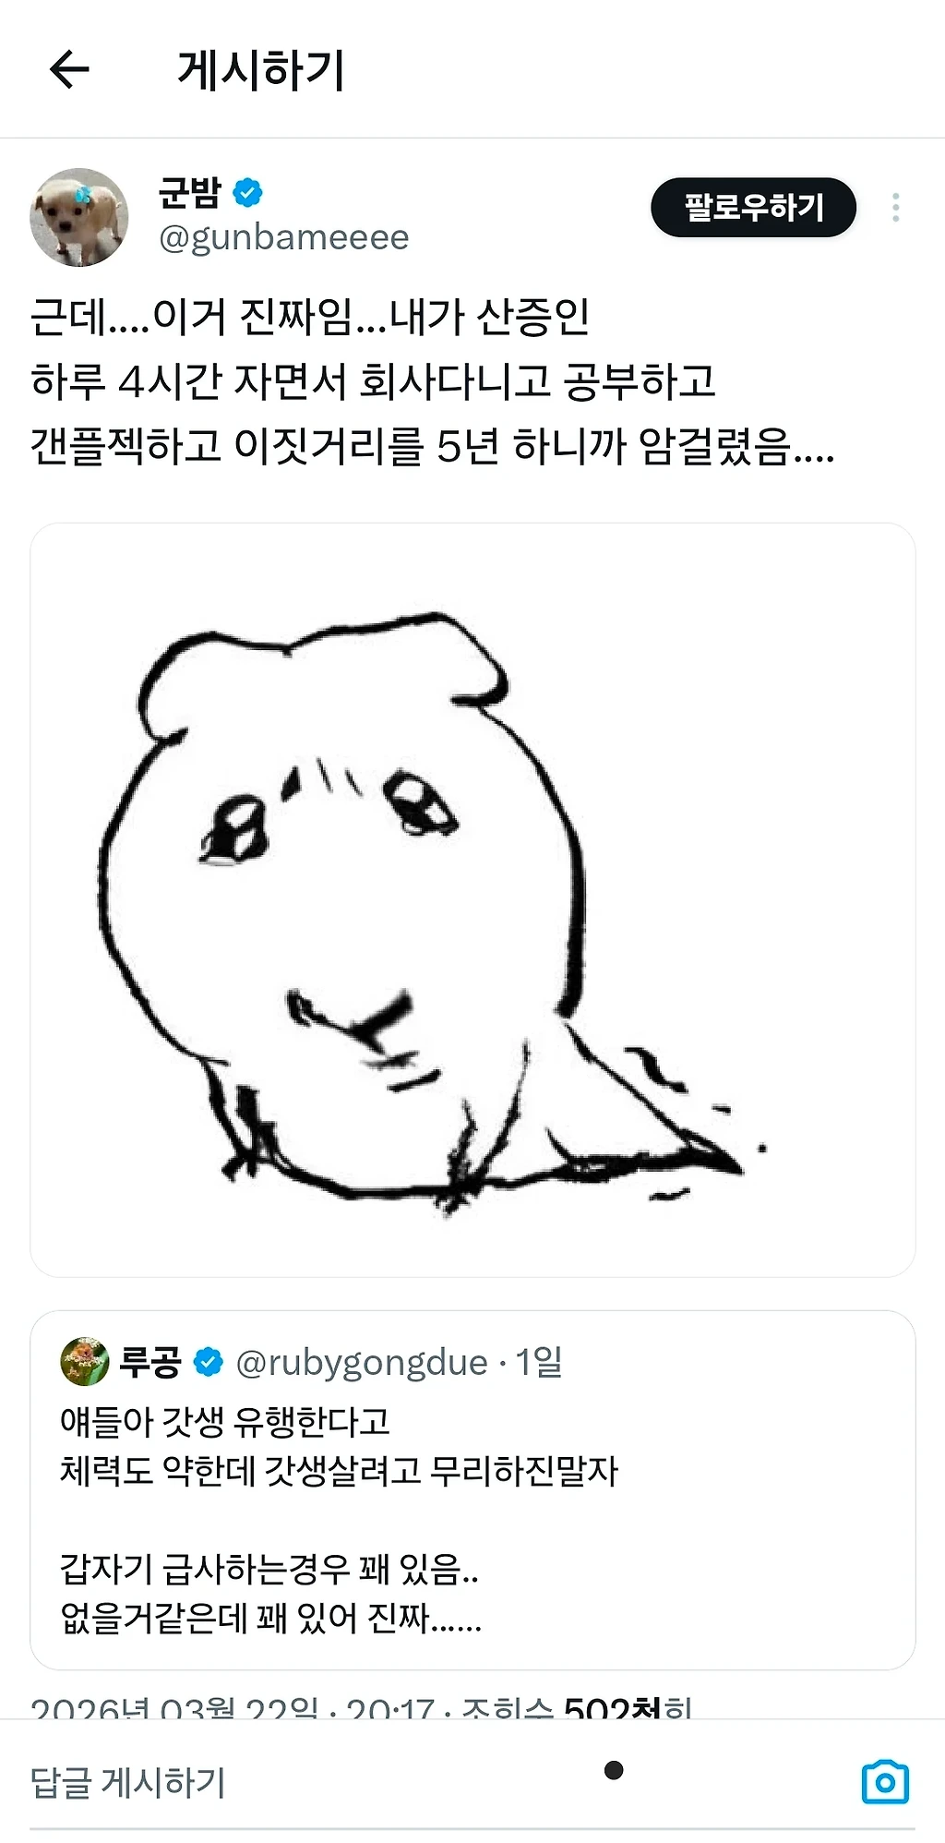Tap the 조회수 view count

(x=577, y=1708)
